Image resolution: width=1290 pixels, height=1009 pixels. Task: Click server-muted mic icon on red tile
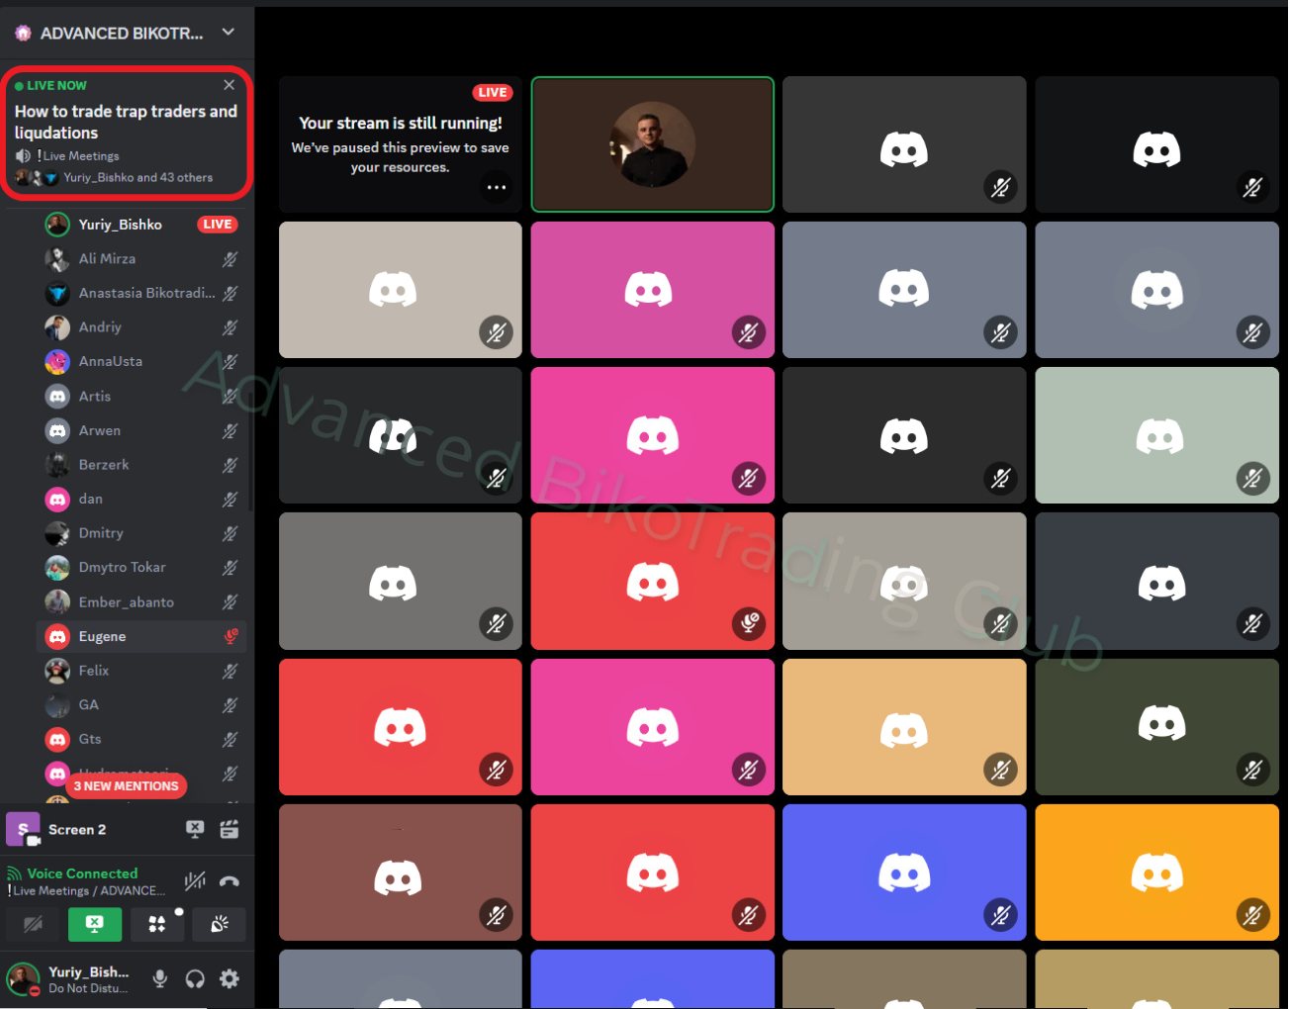coord(749,623)
